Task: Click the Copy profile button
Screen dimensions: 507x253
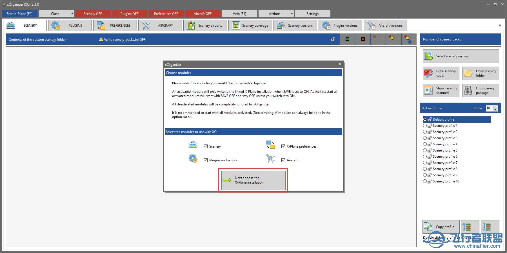Action: coord(441,227)
